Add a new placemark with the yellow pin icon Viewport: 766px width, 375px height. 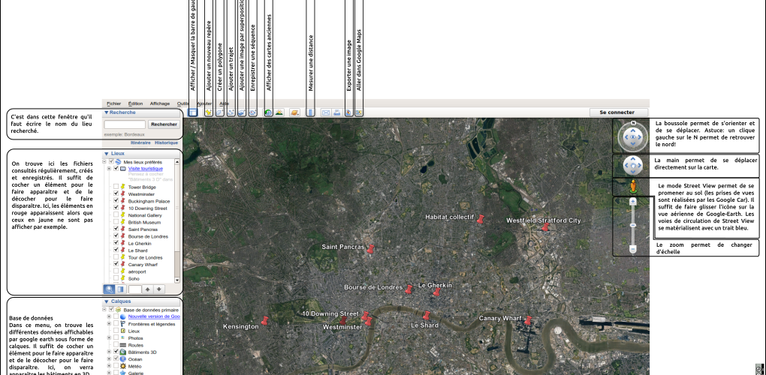pyautogui.click(x=209, y=112)
